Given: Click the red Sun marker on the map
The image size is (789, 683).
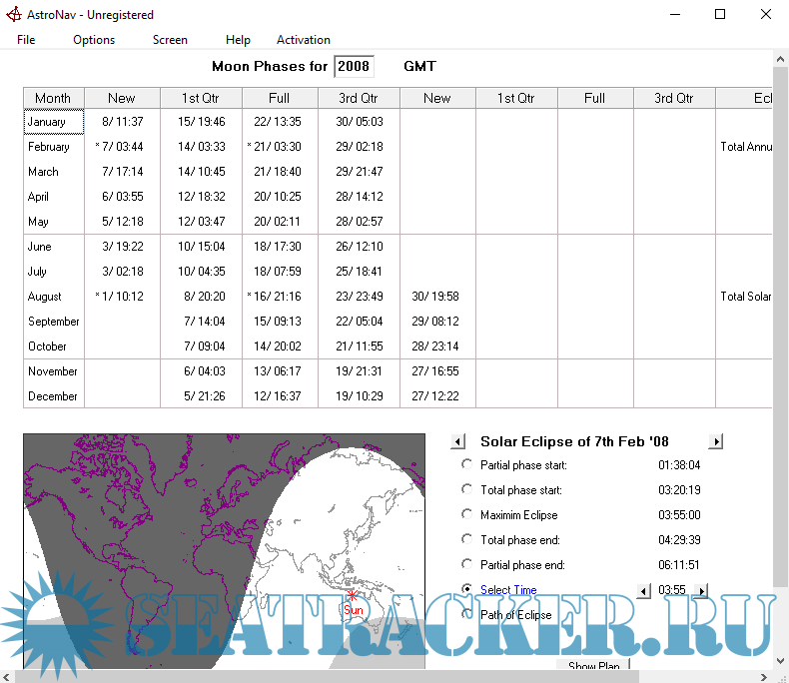Looking at the screenshot, I should click(x=353, y=596).
